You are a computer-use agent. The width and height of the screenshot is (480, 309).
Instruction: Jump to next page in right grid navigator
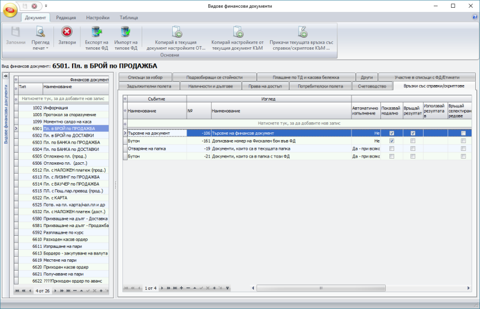(x=169, y=288)
